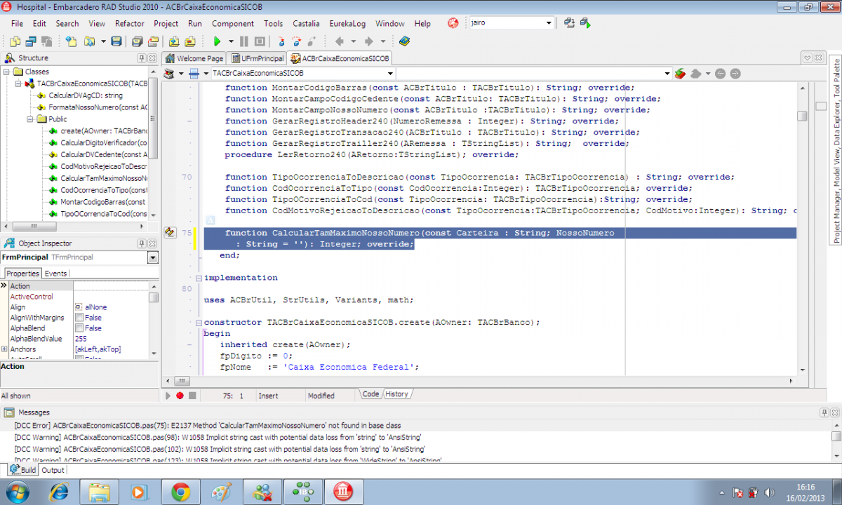Click the Pause program toolbar icon
Viewport: 842px width, 505px height.
244,41
